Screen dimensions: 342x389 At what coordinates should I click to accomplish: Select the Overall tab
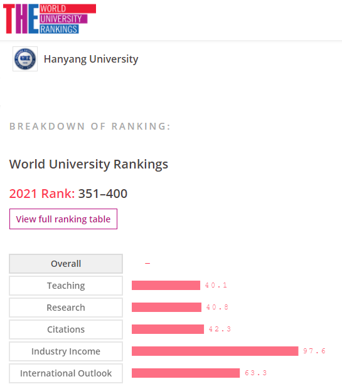pos(66,264)
